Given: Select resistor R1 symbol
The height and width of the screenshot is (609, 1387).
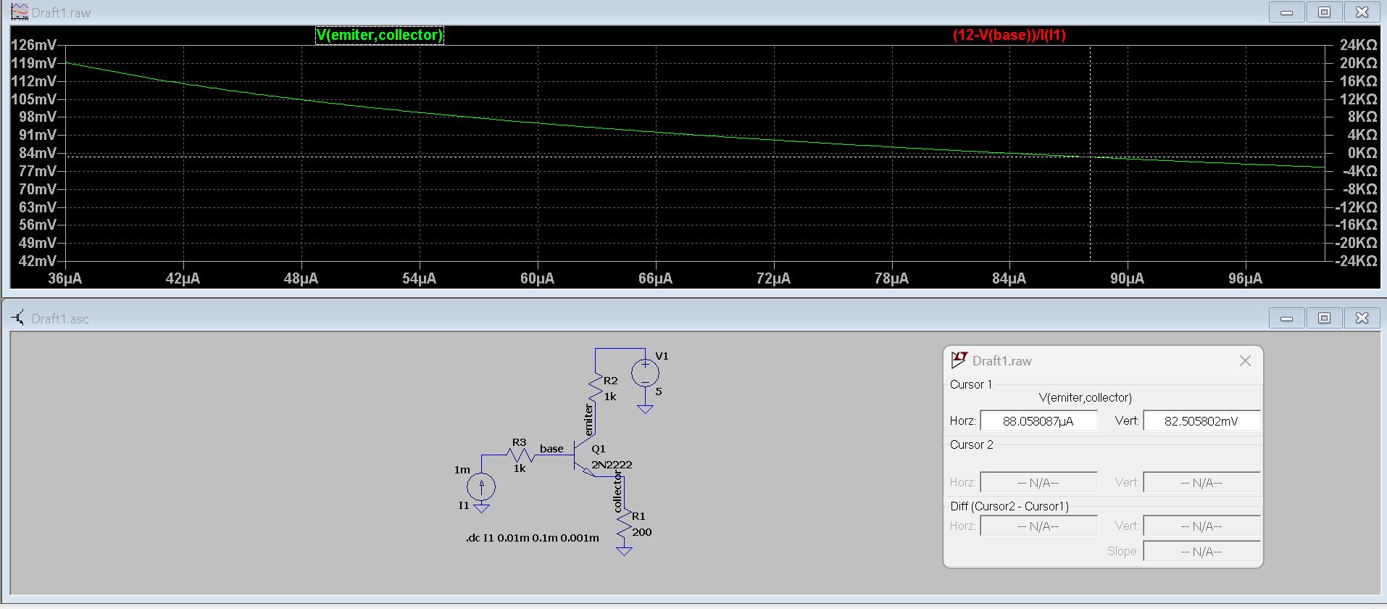Looking at the screenshot, I should [624, 523].
